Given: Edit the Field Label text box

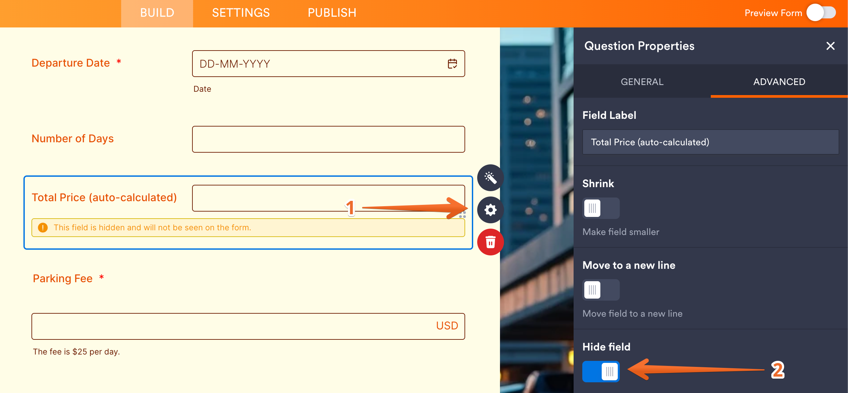Looking at the screenshot, I should point(710,142).
